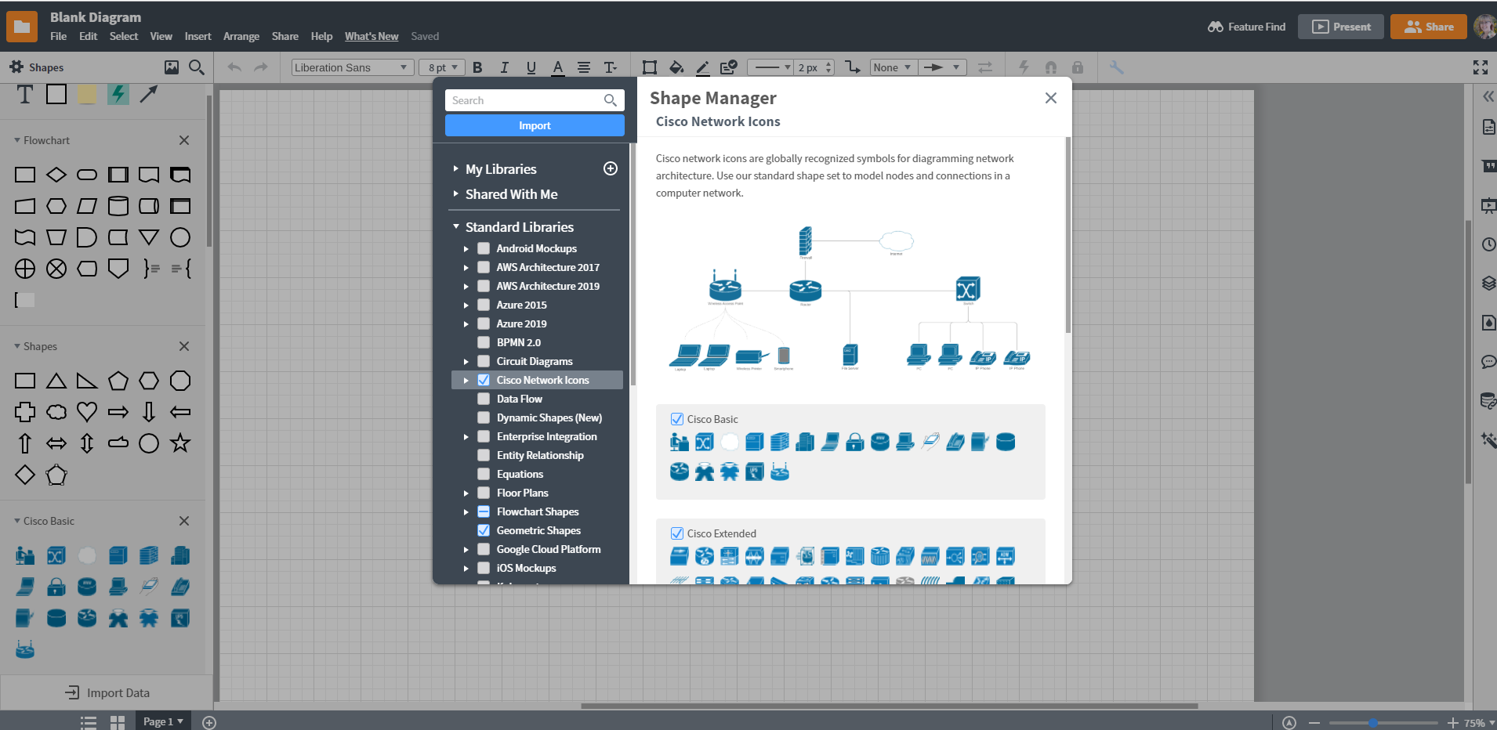
Task: Open shape search magnifier in Shapes panel
Action: pyautogui.click(x=197, y=67)
